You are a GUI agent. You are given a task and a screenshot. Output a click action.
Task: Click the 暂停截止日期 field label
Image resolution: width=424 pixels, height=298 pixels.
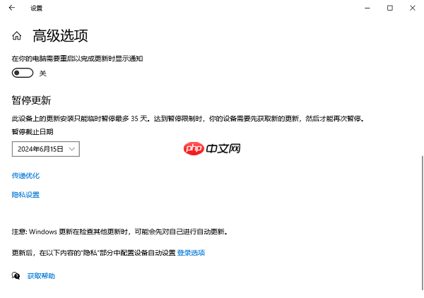(32, 132)
